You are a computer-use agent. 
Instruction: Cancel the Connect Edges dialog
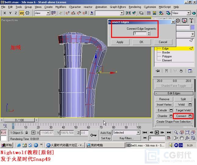tap(163, 42)
